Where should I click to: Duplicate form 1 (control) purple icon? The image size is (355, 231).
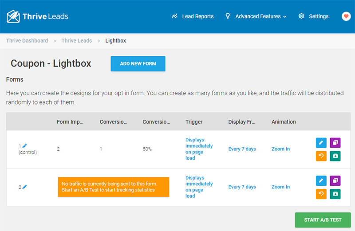click(335, 142)
